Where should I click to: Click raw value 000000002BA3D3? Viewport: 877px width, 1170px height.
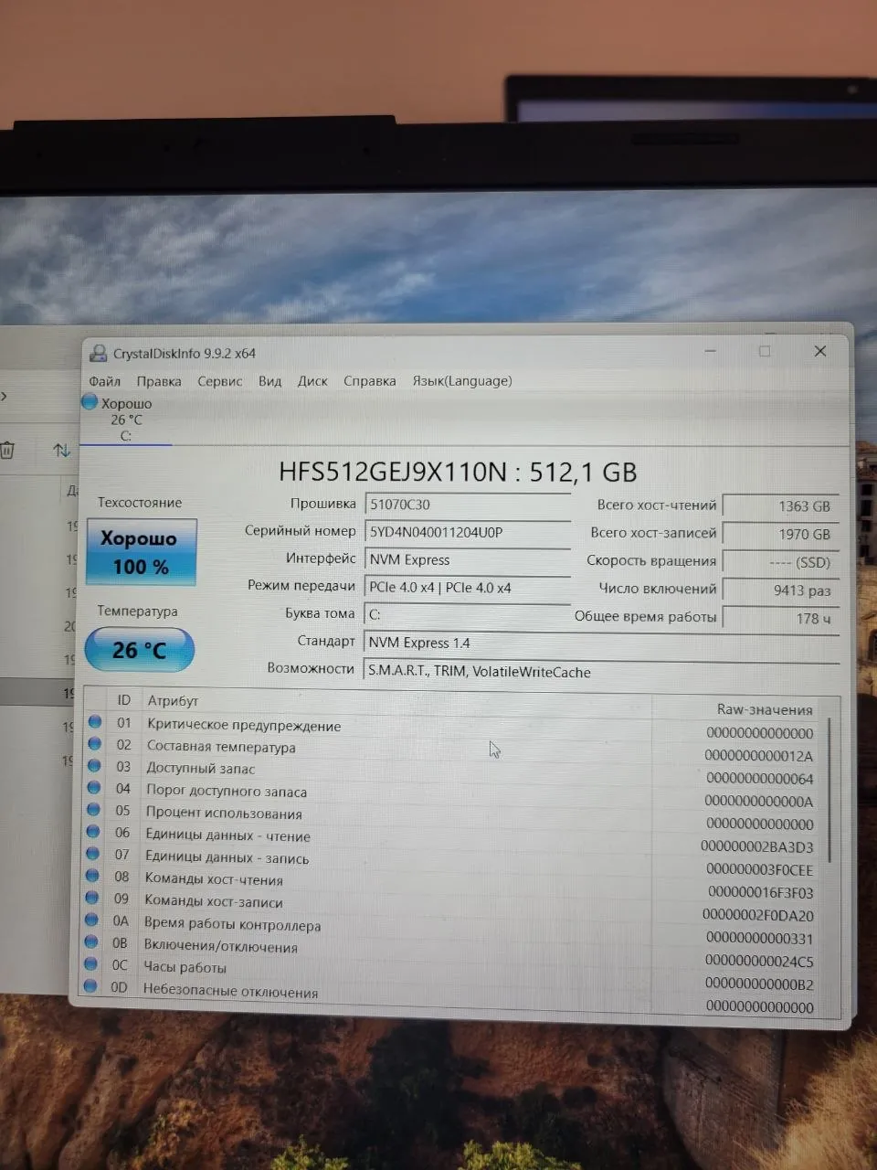pyautogui.click(x=756, y=847)
